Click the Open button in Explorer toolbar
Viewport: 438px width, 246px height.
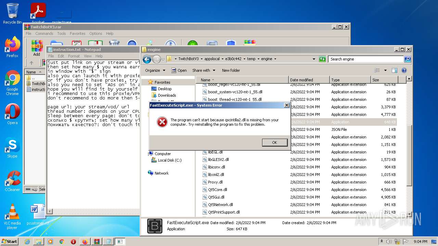coord(179,70)
